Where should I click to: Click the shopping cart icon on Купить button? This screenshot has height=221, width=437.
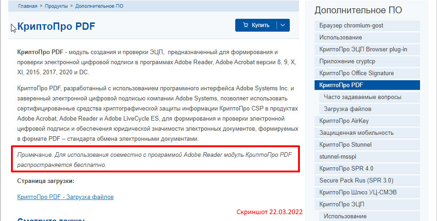[245, 25]
